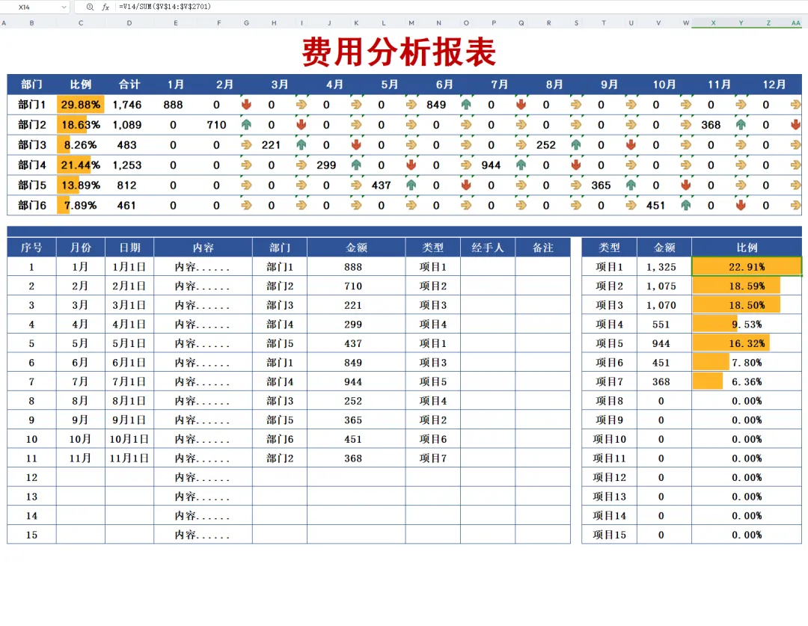
Task: Click red down arrow in 部门4 row, column M
Action: 411,165
